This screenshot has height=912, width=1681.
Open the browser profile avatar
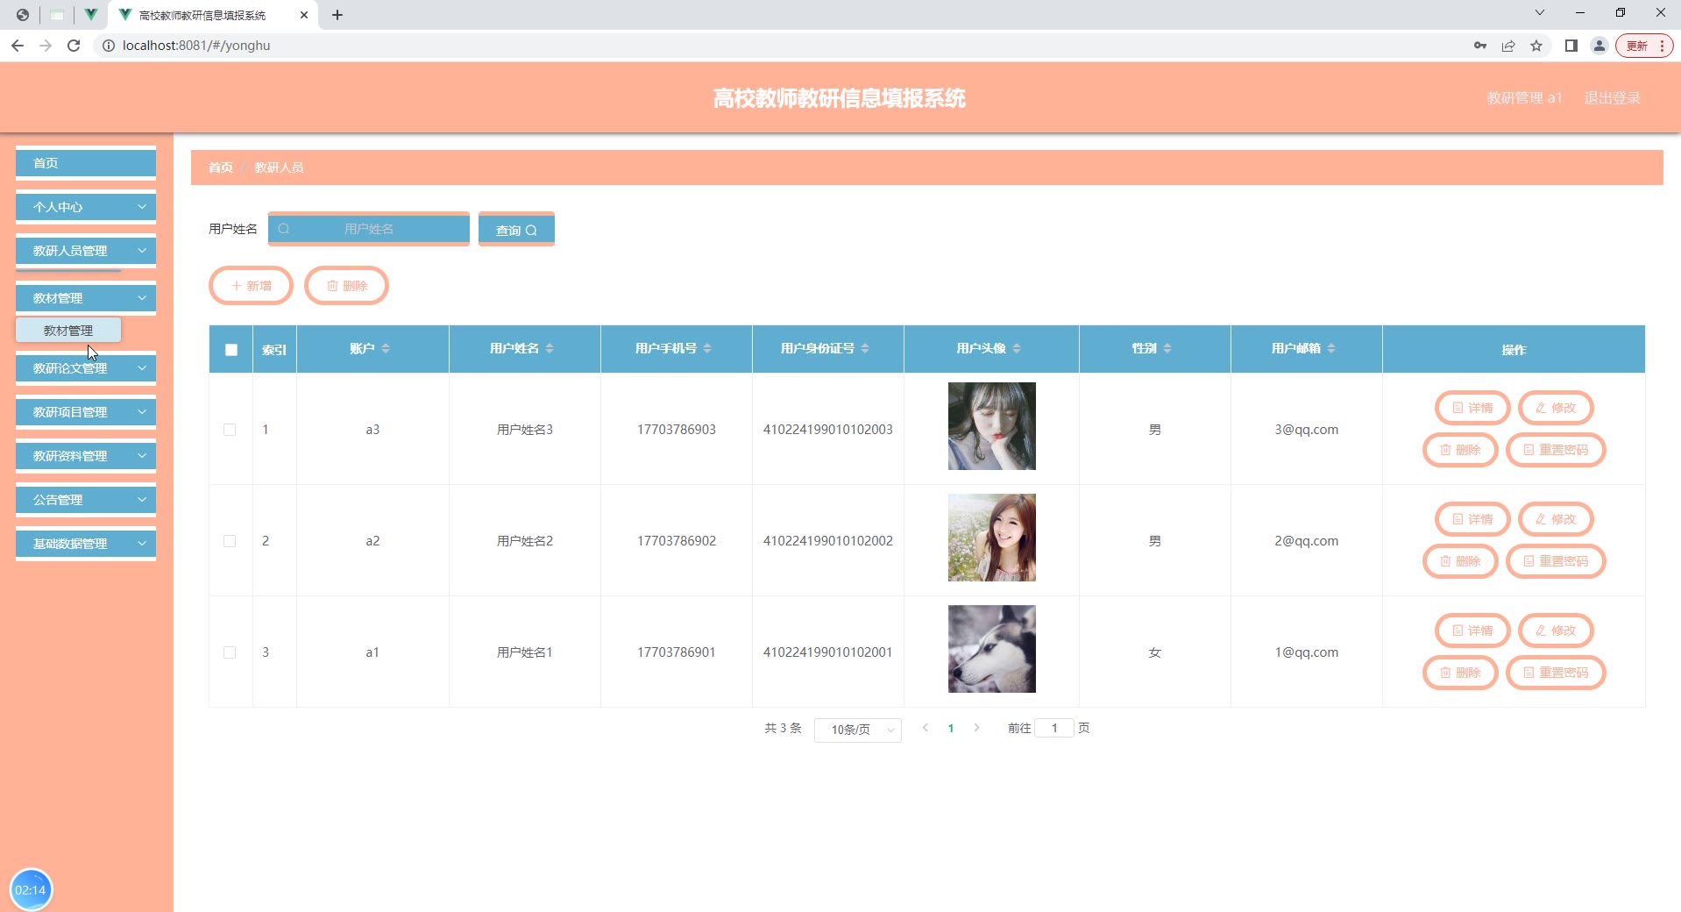point(1599,46)
